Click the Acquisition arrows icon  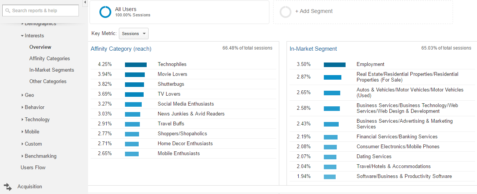[x=8, y=186]
